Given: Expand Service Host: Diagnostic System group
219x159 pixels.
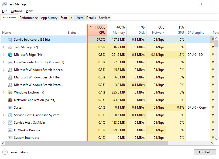Looking at the screenshot, I should click(x=4, y=115).
